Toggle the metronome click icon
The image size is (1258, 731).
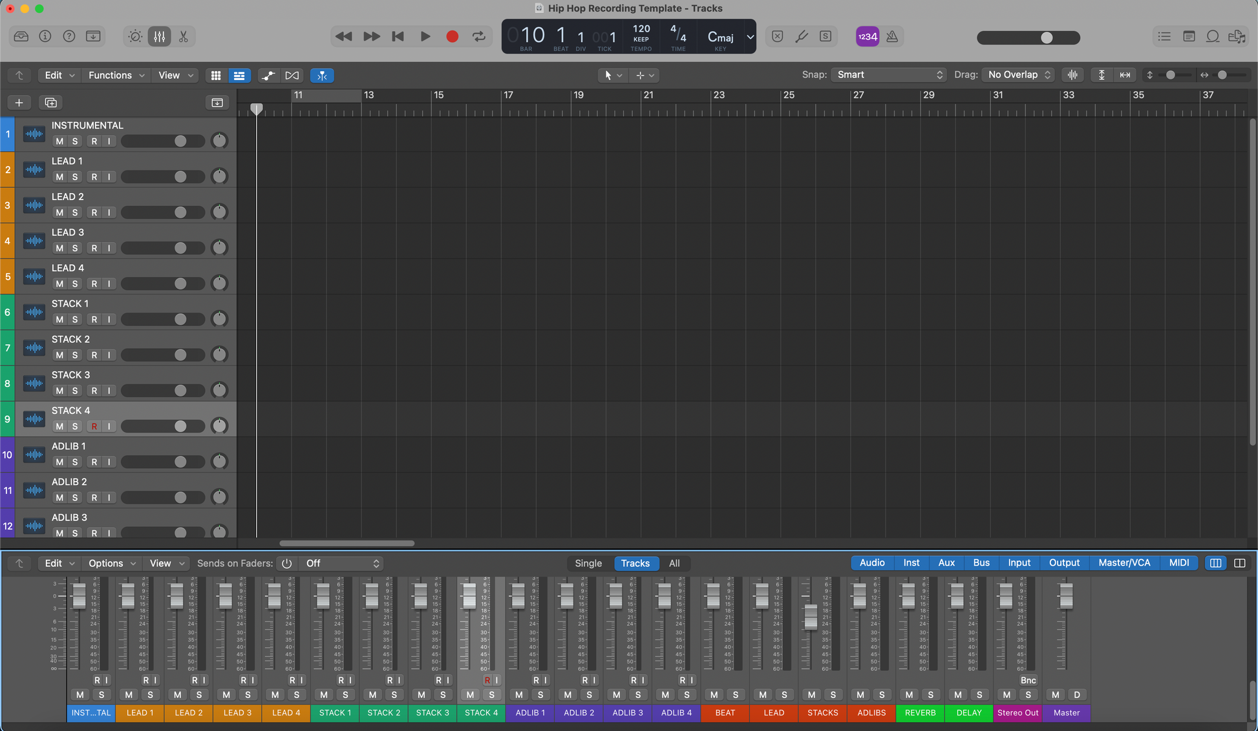pos(892,37)
